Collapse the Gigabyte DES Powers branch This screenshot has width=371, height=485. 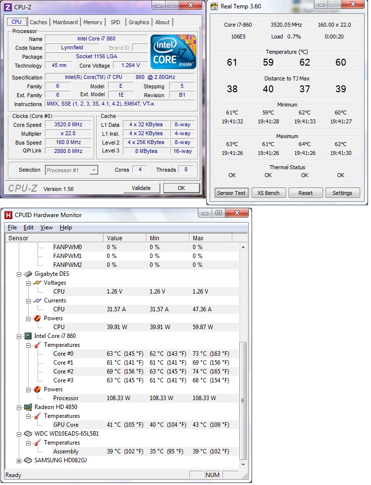[x=29, y=319]
